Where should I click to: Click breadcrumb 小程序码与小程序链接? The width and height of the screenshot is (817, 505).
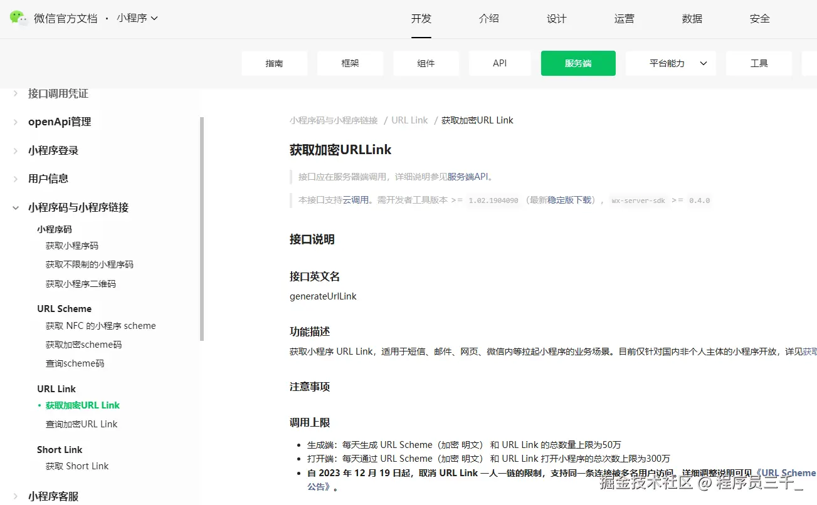pos(334,120)
